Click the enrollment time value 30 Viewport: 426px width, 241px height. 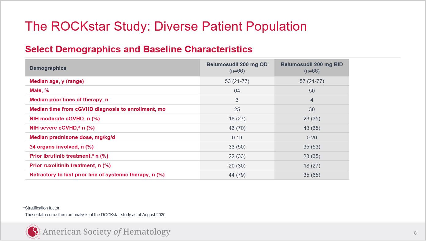point(312,109)
